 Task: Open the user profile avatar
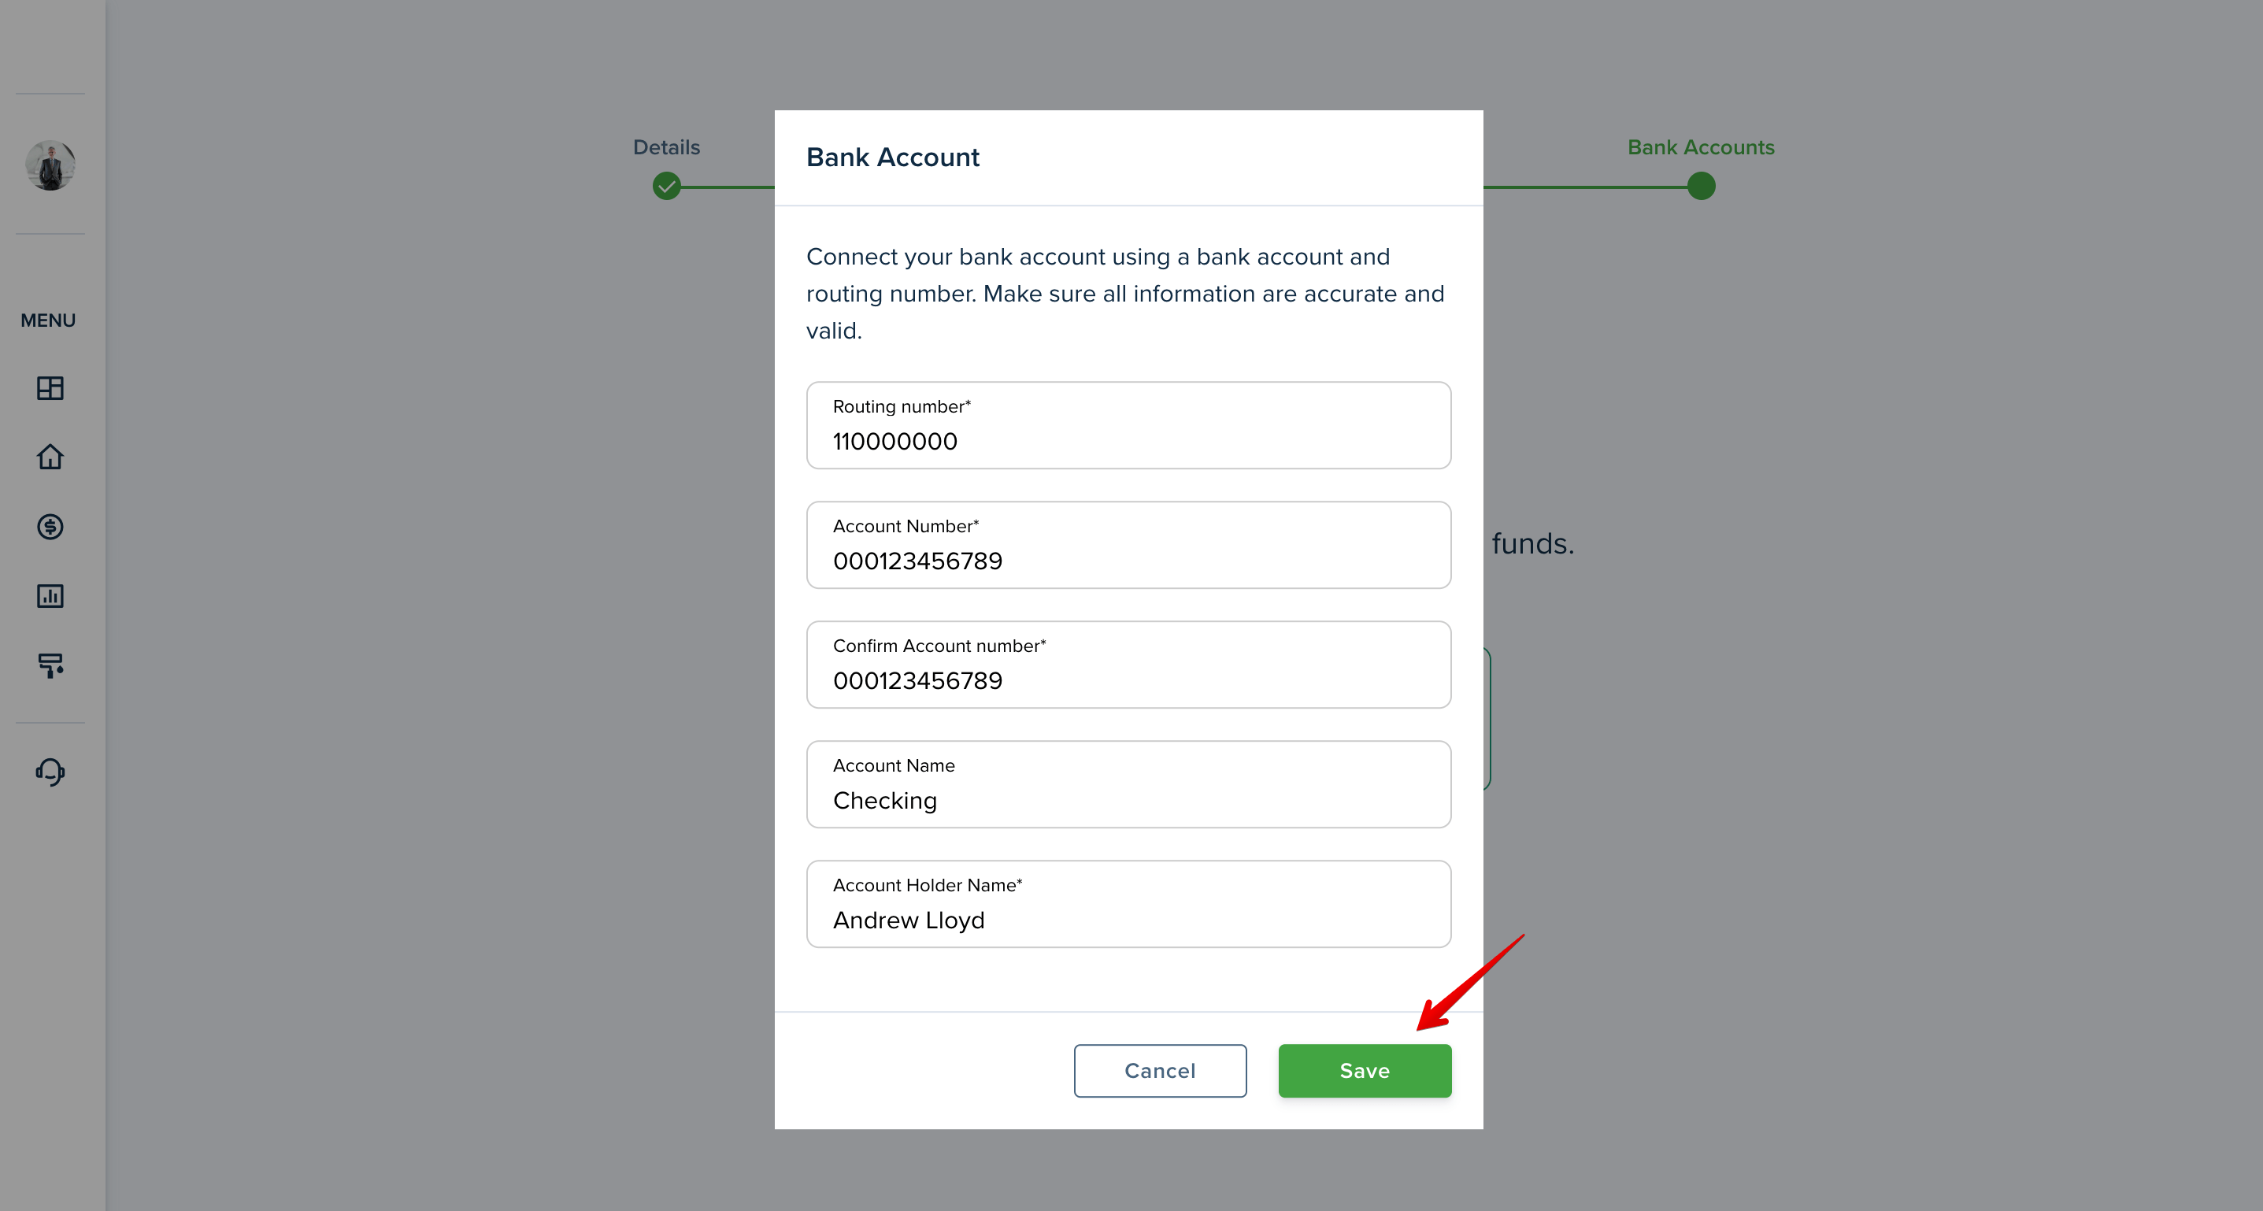tap(50, 165)
